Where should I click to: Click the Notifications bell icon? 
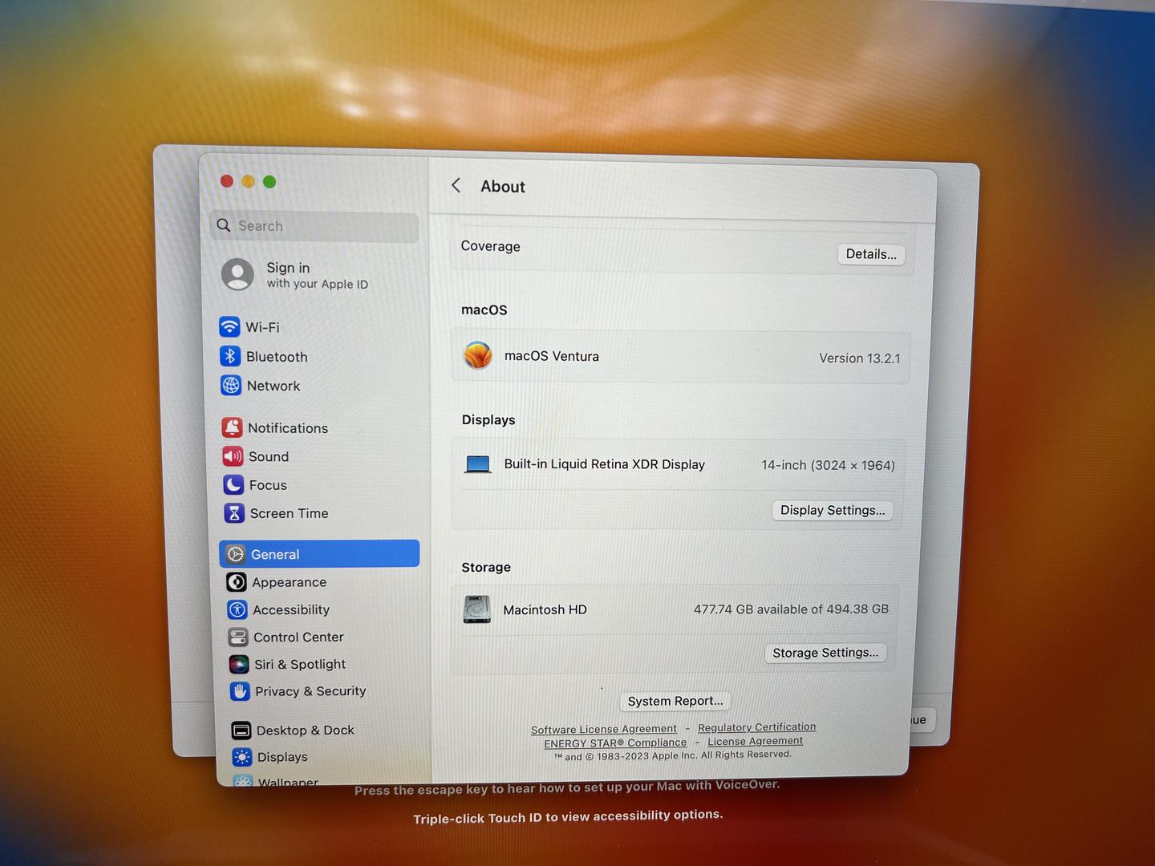pos(232,427)
